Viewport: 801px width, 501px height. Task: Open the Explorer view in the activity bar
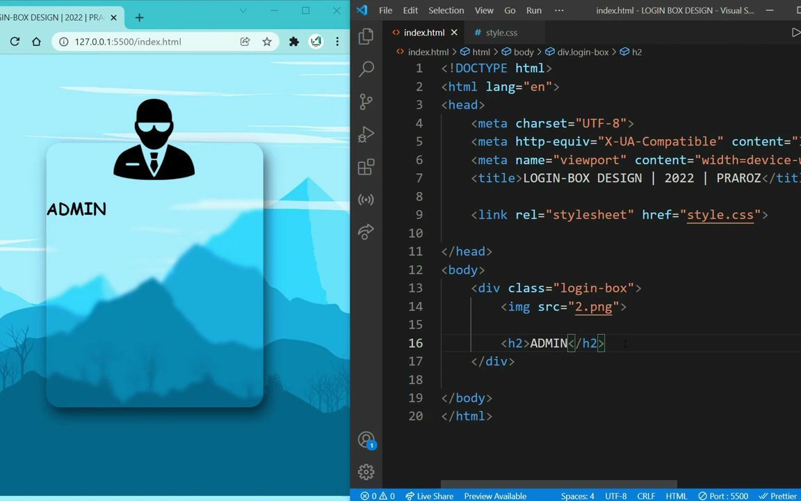pyautogui.click(x=366, y=36)
